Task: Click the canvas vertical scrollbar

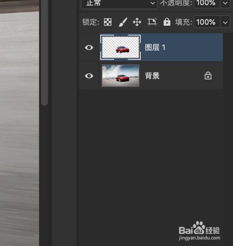Action: click(45, 52)
